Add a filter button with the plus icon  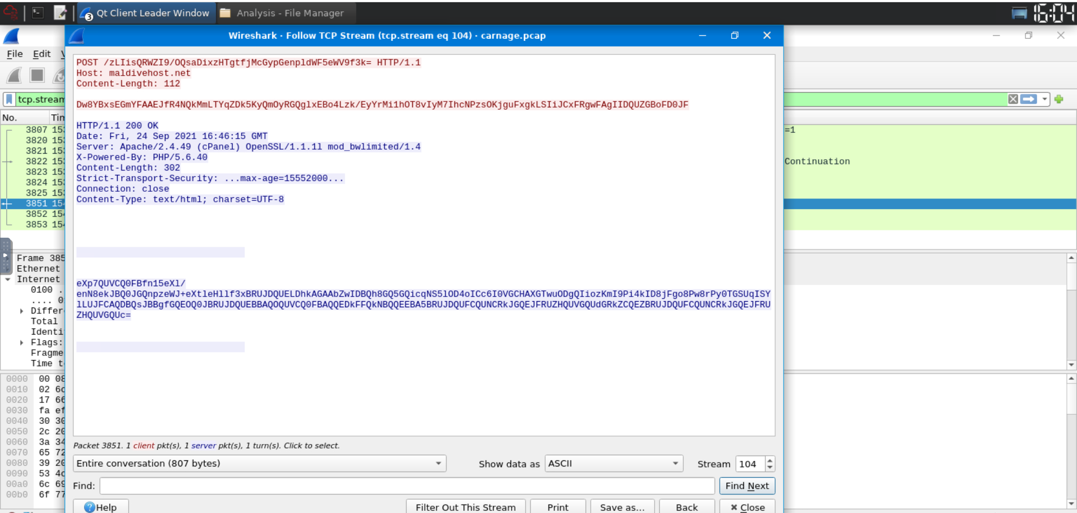(x=1059, y=99)
